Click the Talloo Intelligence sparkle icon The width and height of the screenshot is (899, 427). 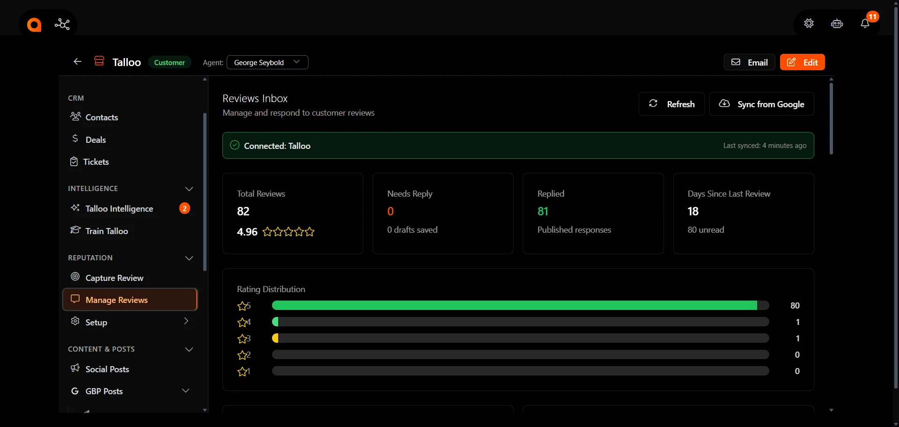(x=75, y=207)
